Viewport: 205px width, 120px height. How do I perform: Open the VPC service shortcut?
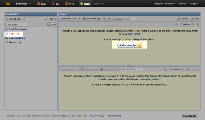pyautogui.click(x=69, y=4)
